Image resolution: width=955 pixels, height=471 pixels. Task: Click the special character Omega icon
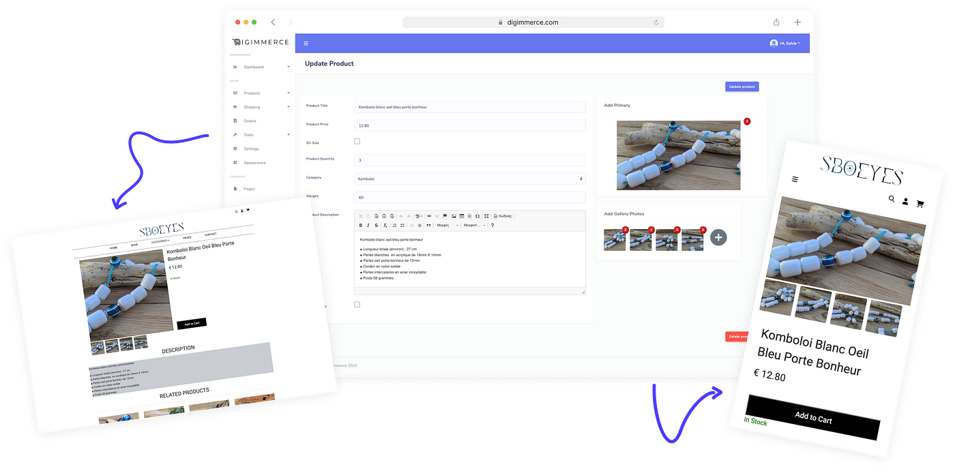(477, 216)
